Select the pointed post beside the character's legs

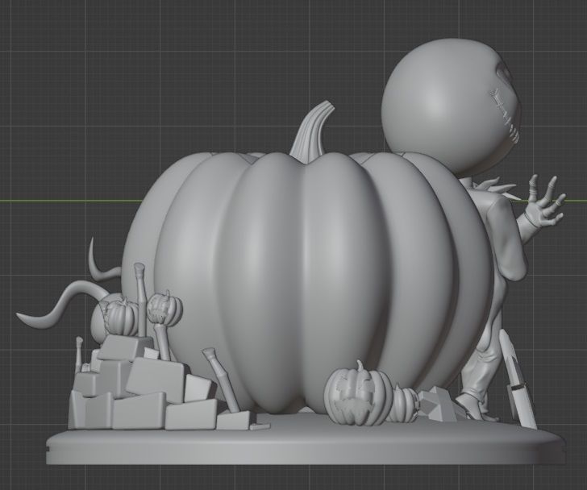[x=518, y=380]
